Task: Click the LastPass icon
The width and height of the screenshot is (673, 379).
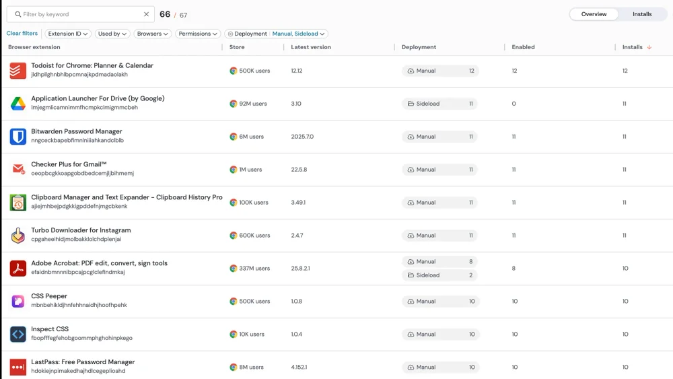Action: [18, 368]
